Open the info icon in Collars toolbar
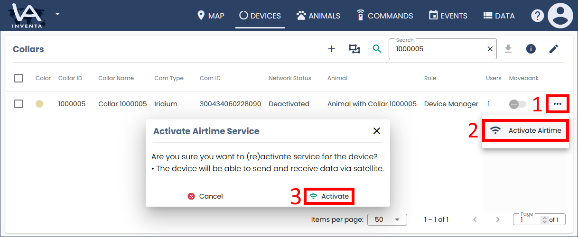 click(x=531, y=49)
